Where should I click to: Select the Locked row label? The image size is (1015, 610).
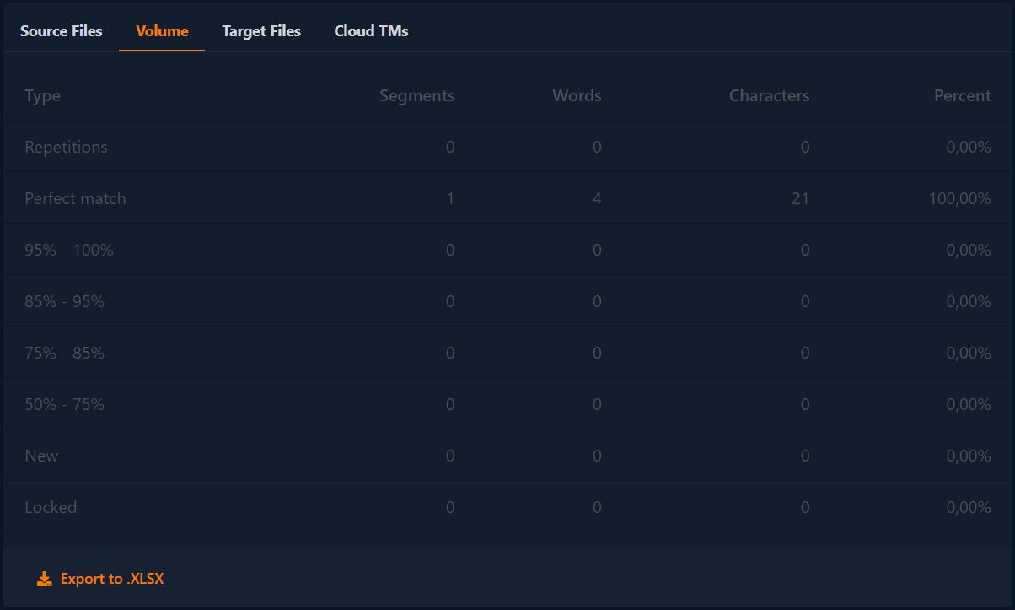[x=51, y=507]
